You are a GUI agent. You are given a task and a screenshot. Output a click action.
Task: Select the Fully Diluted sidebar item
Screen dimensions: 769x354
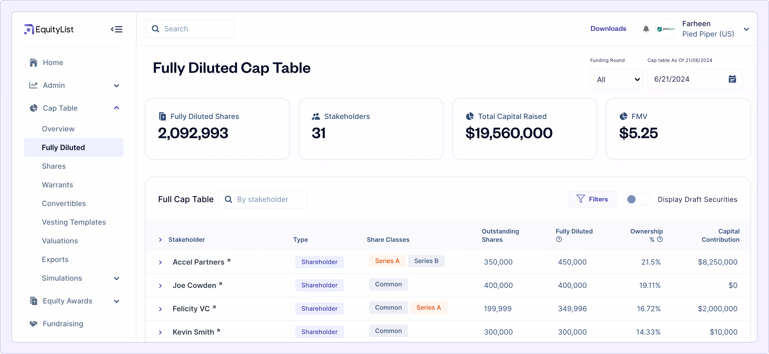(74, 147)
